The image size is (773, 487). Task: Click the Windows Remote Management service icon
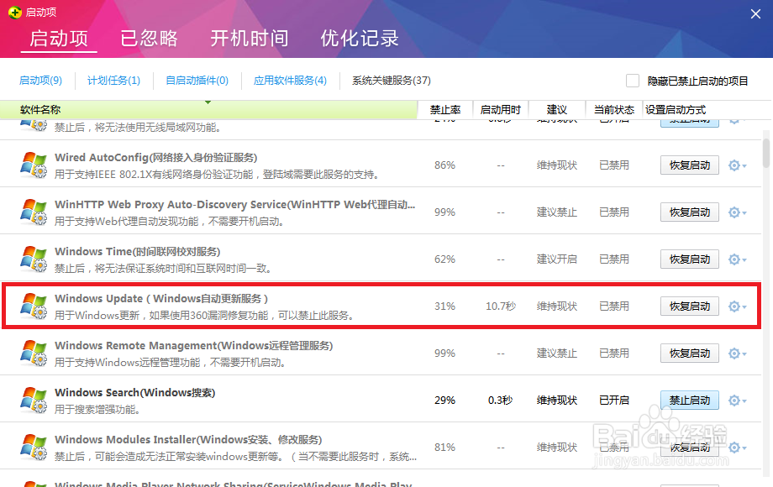pyautogui.click(x=34, y=353)
